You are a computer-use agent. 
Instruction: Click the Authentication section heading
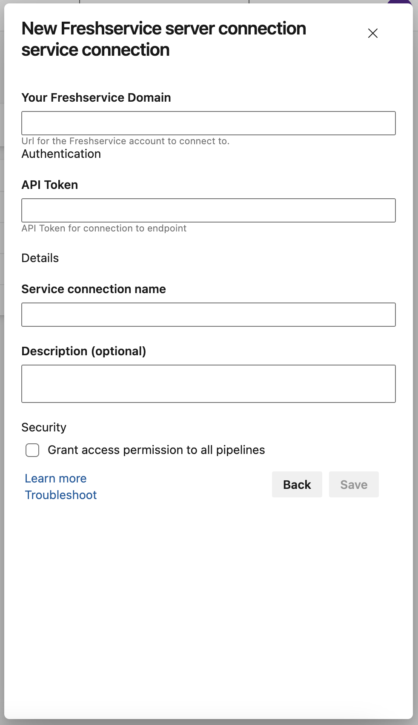[61, 154]
